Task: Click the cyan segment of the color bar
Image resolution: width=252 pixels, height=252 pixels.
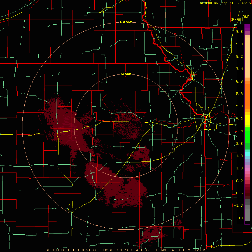Action: coord(247,154)
